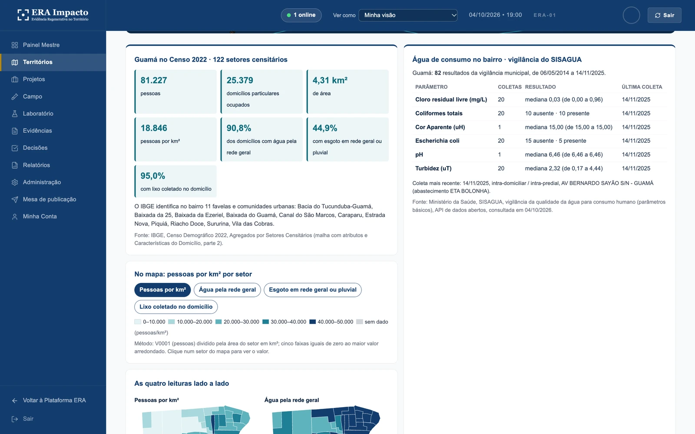Switch map to Água pela rede geral

[227, 290]
